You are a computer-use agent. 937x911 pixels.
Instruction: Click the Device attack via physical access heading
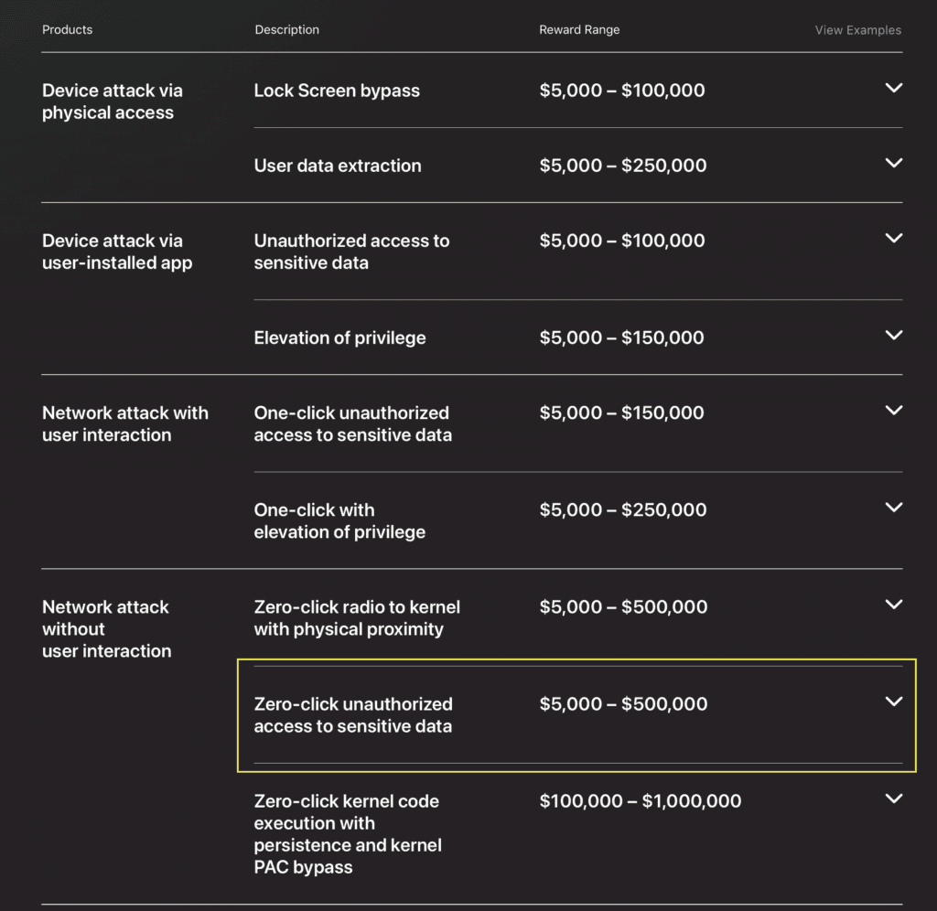112,102
